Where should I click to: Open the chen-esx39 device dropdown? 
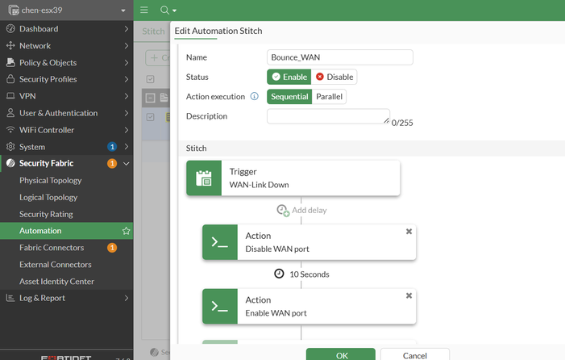pyautogui.click(x=66, y=10)
